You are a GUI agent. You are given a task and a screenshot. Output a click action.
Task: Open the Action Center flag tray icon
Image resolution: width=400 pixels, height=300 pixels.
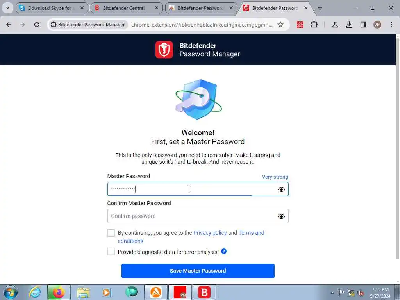tap(341, 293)
